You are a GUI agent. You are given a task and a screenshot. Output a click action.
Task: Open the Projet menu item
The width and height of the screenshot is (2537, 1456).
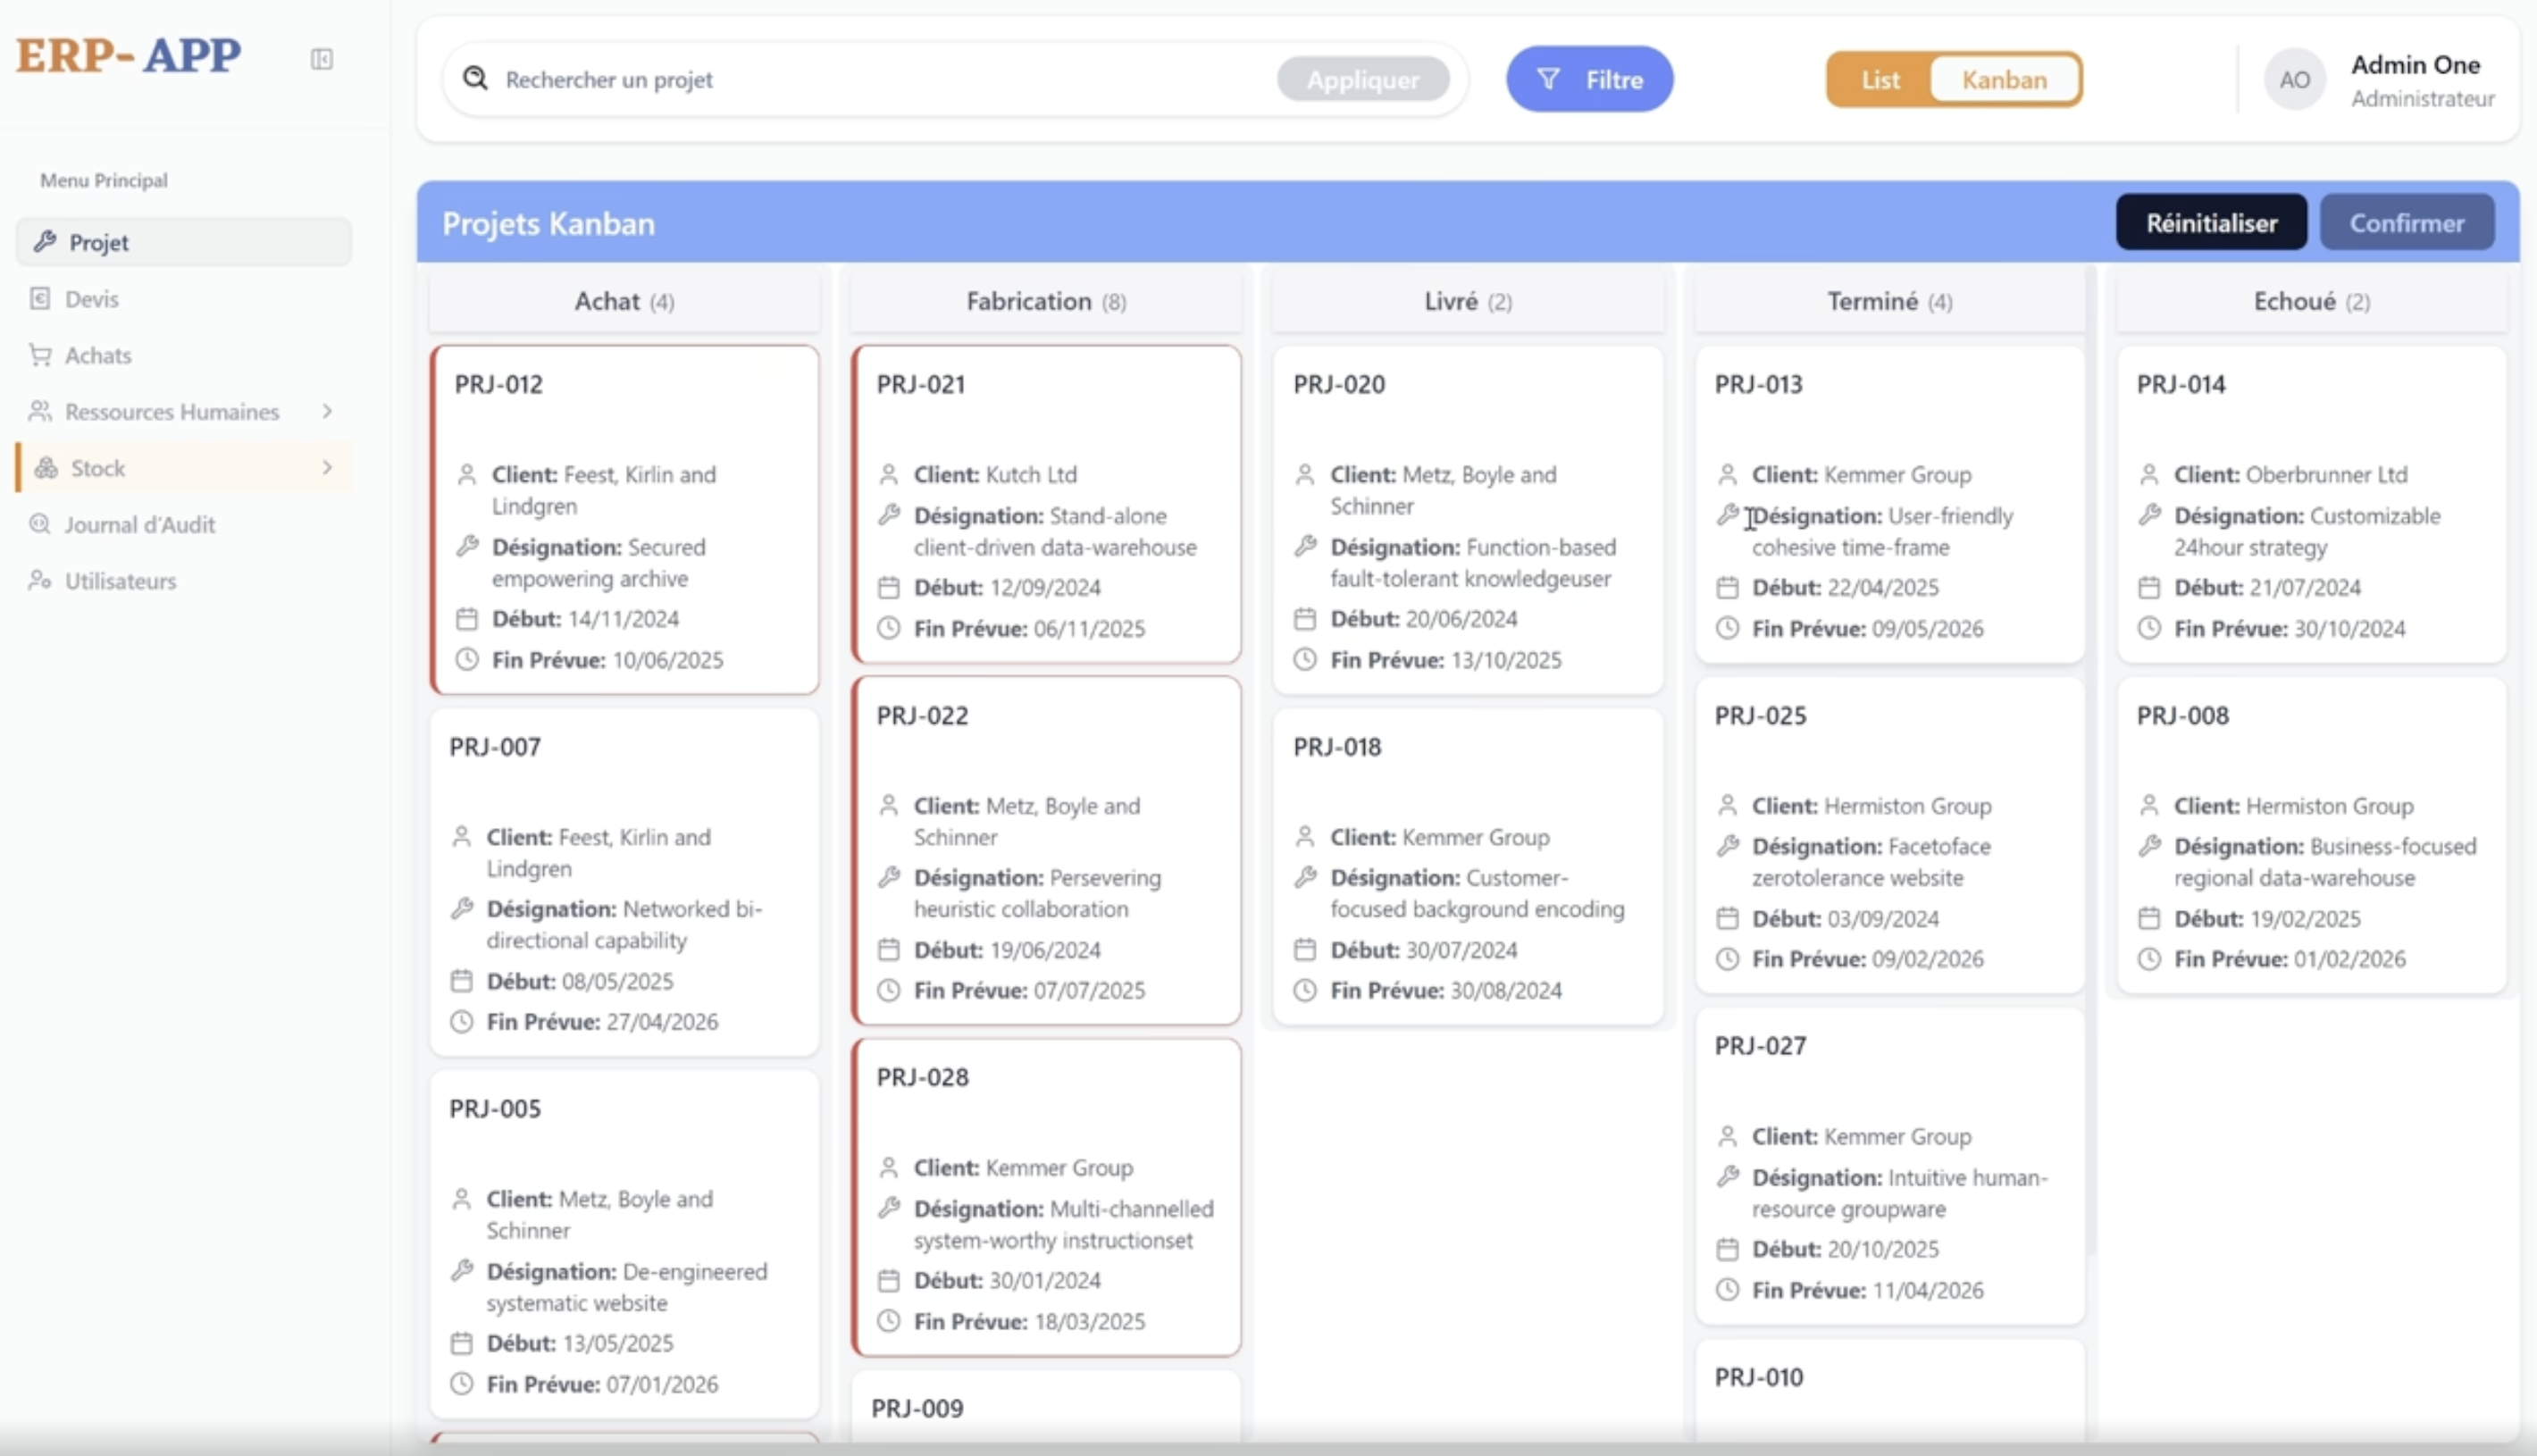coord(98,242)
